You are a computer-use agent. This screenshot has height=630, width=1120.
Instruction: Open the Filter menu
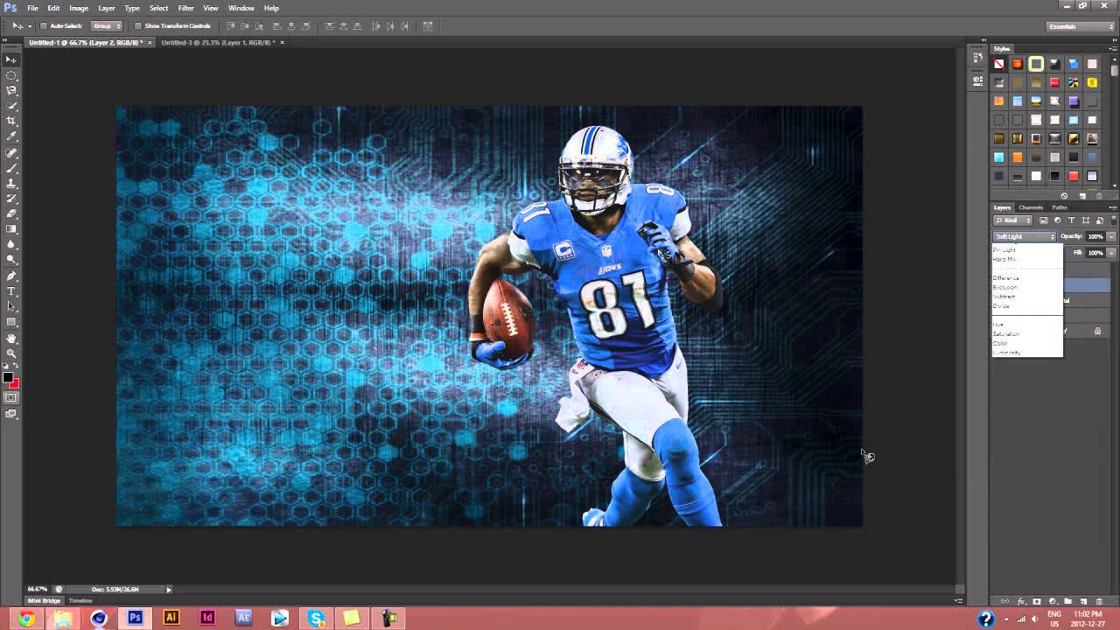coord(185,8)
